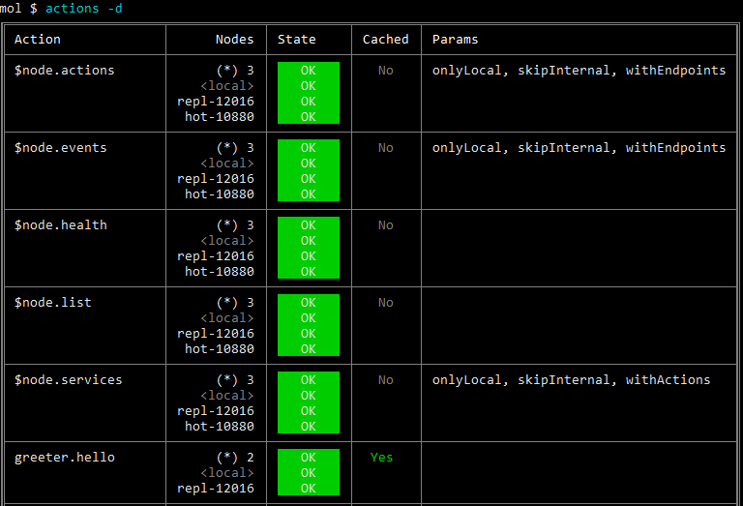Select the $node.health action name

(x=60, y=225)
